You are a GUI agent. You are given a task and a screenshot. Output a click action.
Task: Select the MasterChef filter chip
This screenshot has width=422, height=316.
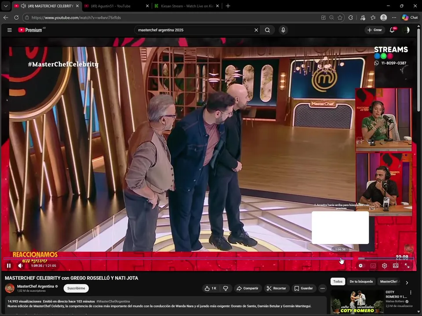[x=390, y=281]
